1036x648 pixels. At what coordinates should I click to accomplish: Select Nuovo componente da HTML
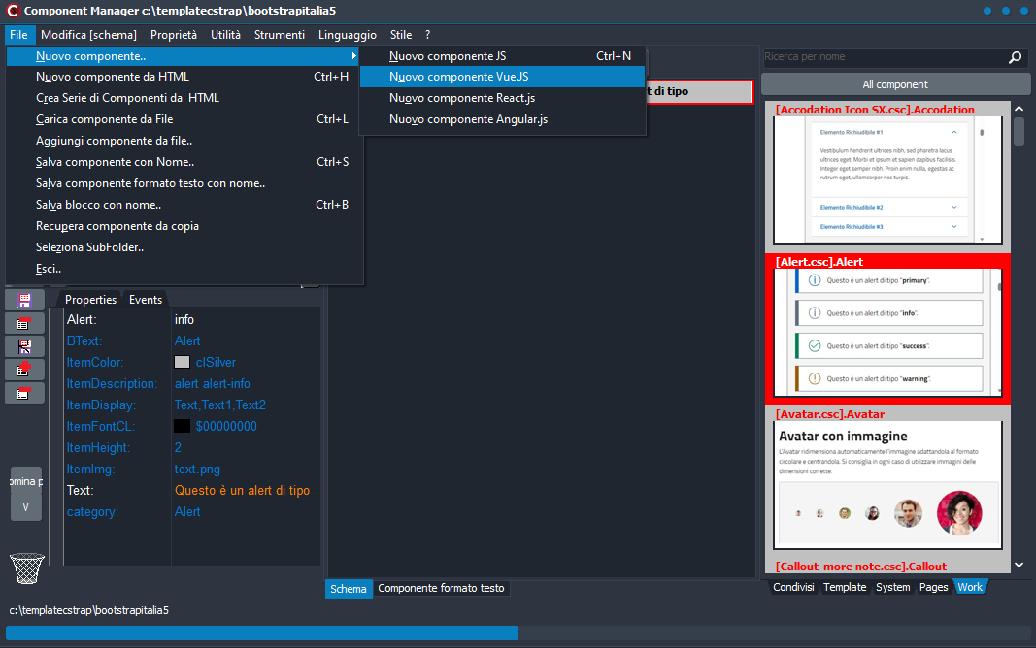tap(184, 77)
